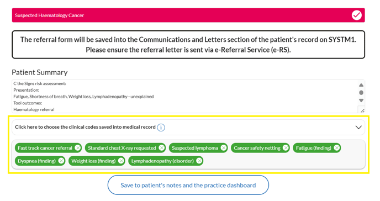
Task: Remove the Dyspnea (finding) code tag
Action: coord(61,161)
